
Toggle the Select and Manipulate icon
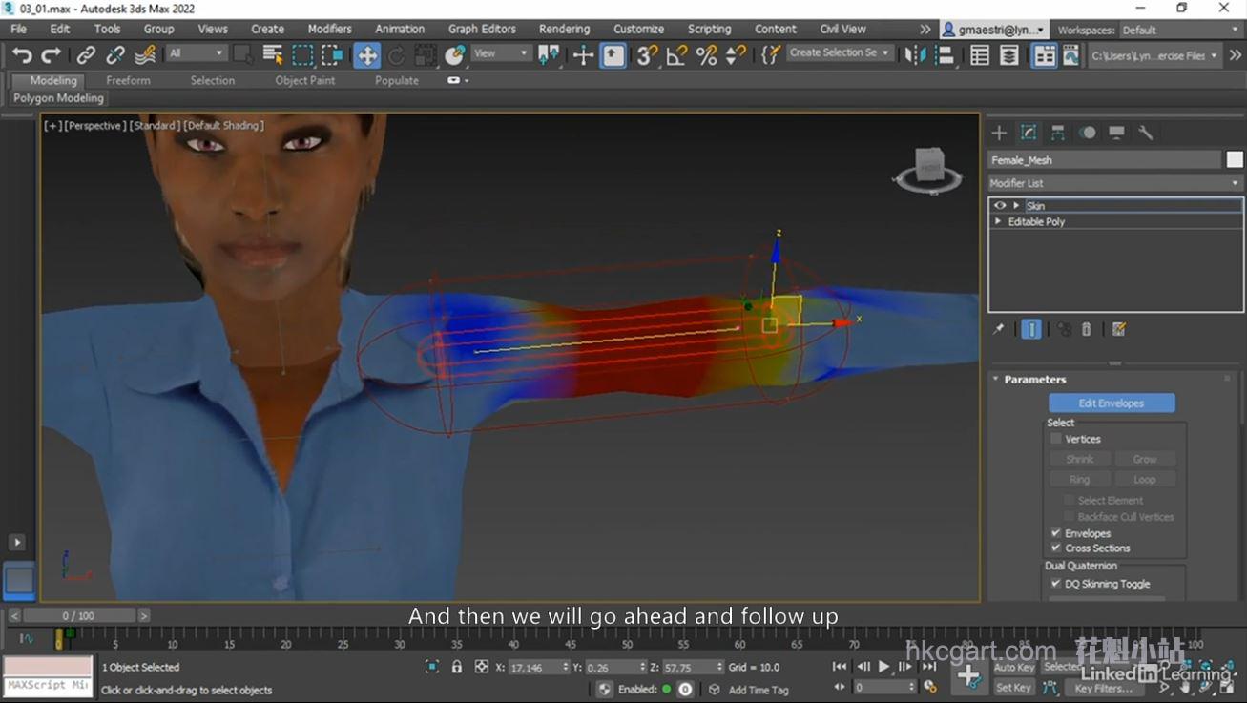(x=583, y=55)
